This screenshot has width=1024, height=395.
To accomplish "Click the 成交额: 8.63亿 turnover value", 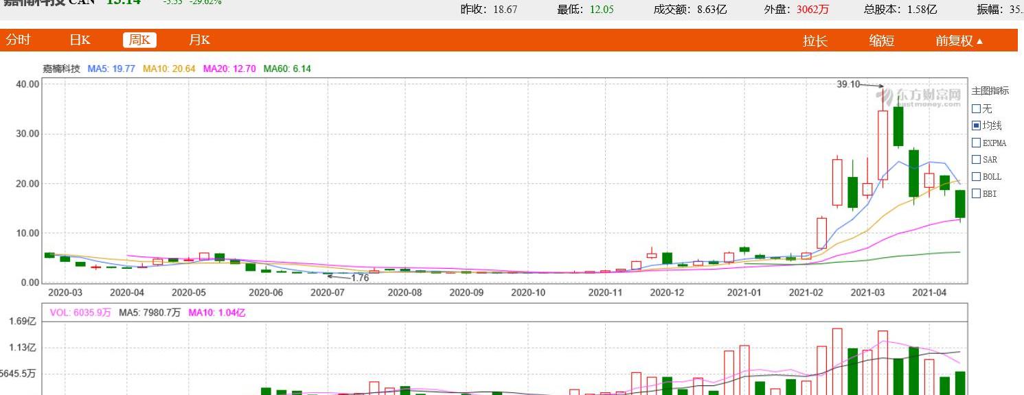I will pos(690,10).
